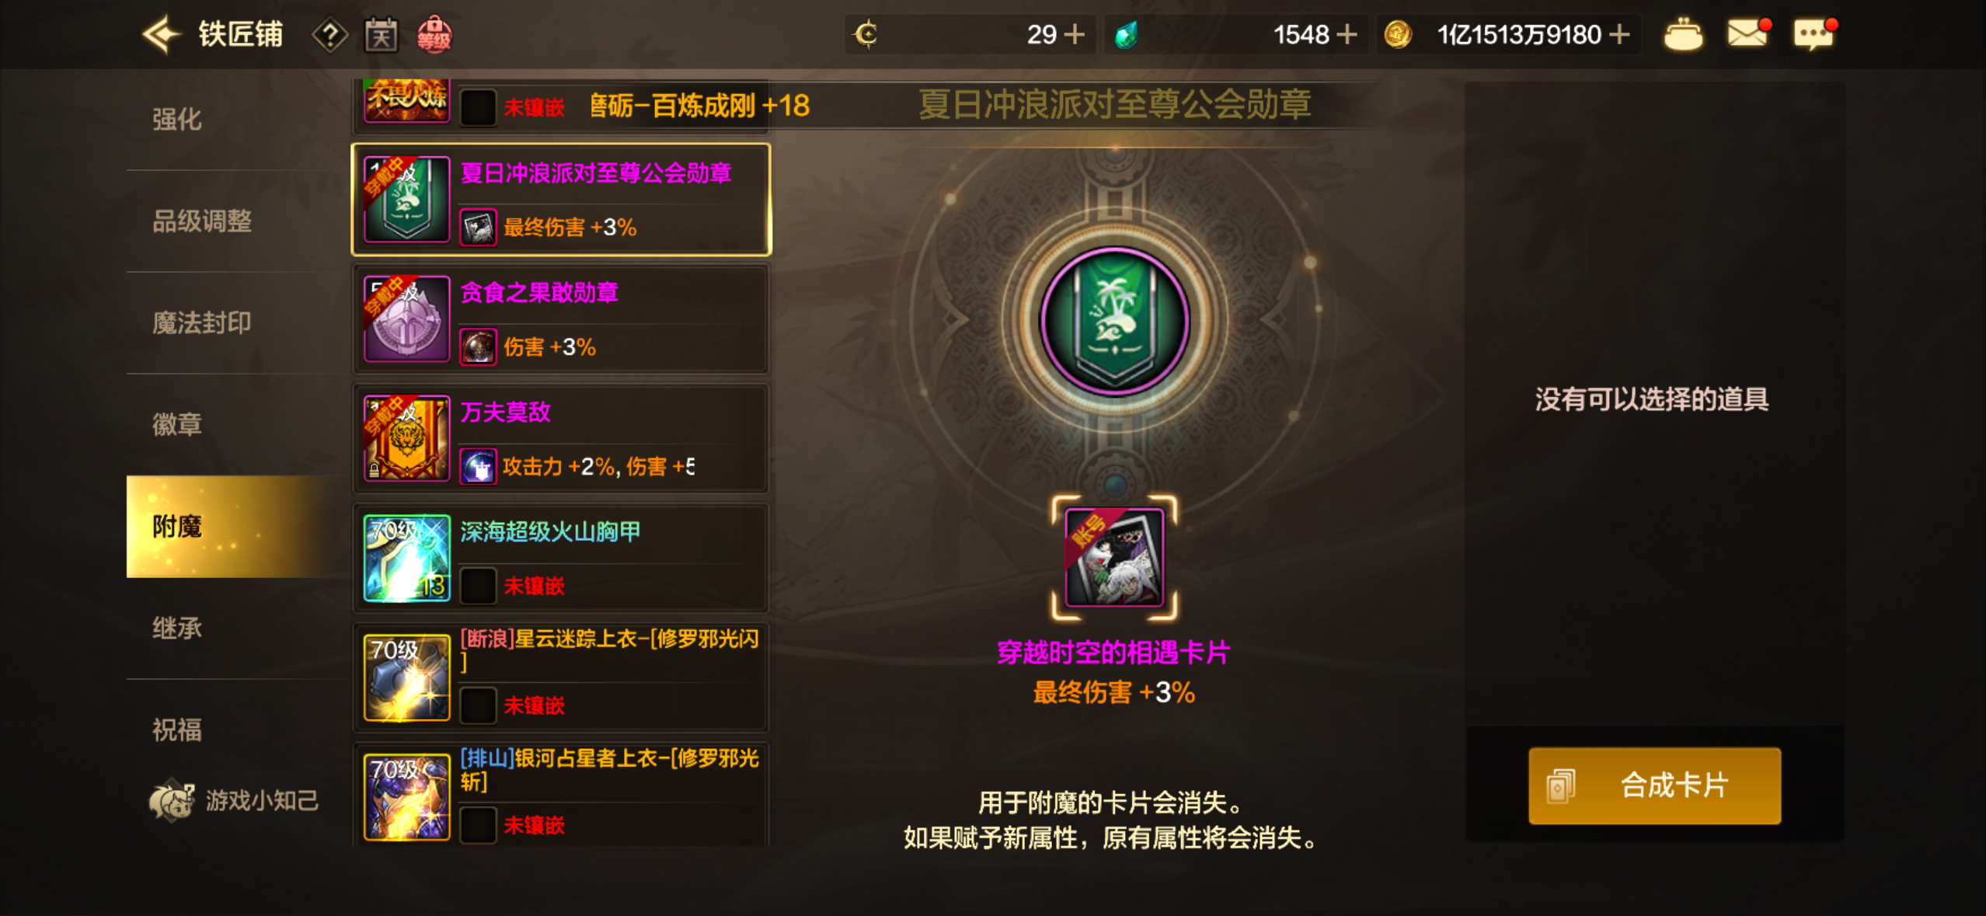The width and height of the screenshot is (1986, 916).
Task: Open the calendar icon in the header
Action: point(381,35)
